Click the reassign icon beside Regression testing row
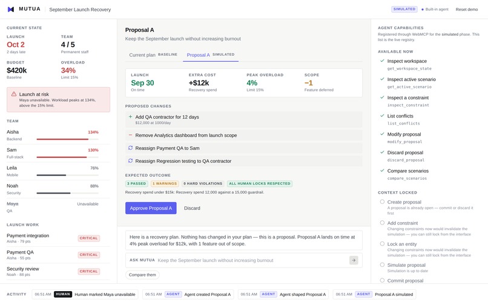488x305 pixels. (x=130, y=160)
